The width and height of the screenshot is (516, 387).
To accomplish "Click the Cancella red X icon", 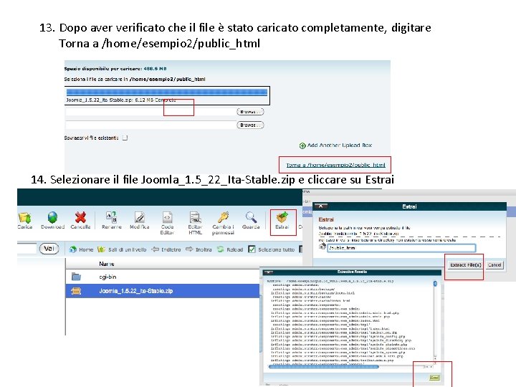I will pos(80,217).
